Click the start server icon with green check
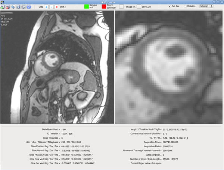The width and height of the screenshot is (224, 170). (3, 7)
